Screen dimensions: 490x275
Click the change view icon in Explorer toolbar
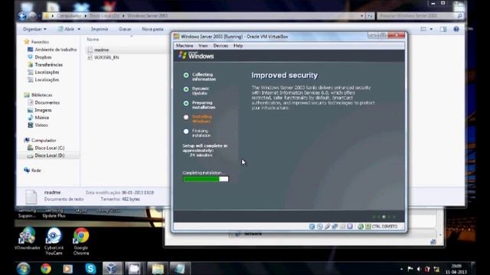click(423, 29)
